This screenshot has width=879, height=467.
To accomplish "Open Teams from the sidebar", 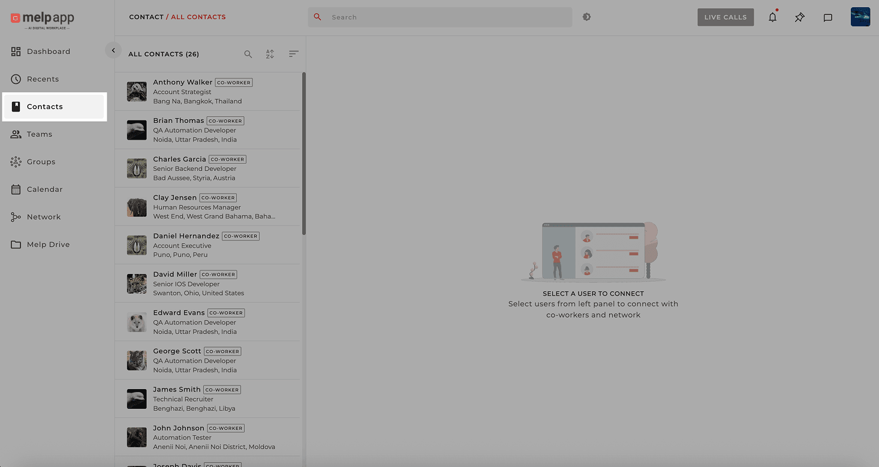I will 40,134.
